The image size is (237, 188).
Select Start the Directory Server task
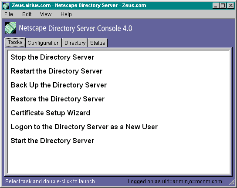tap(52, 141)
